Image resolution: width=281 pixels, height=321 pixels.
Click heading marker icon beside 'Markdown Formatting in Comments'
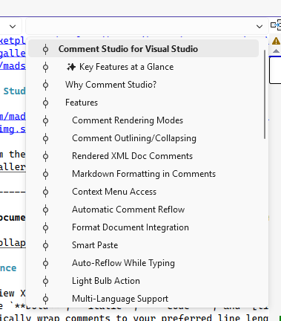pyautogui.click(x=45, y=174)
